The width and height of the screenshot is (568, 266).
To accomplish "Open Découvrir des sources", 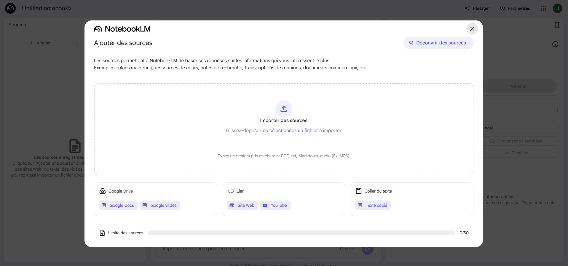I will 438,43.
